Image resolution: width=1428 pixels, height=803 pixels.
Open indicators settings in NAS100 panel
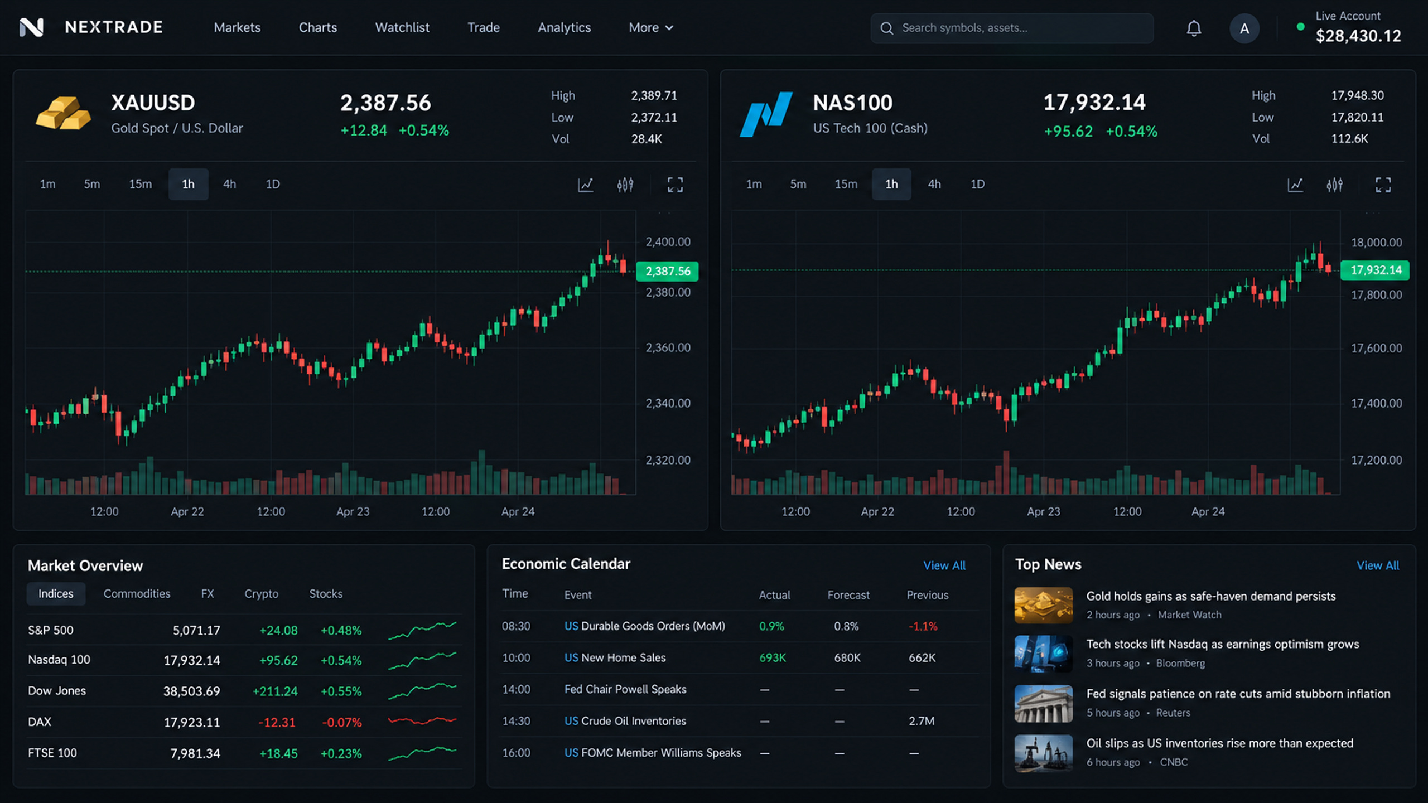tap(1335, 185)
